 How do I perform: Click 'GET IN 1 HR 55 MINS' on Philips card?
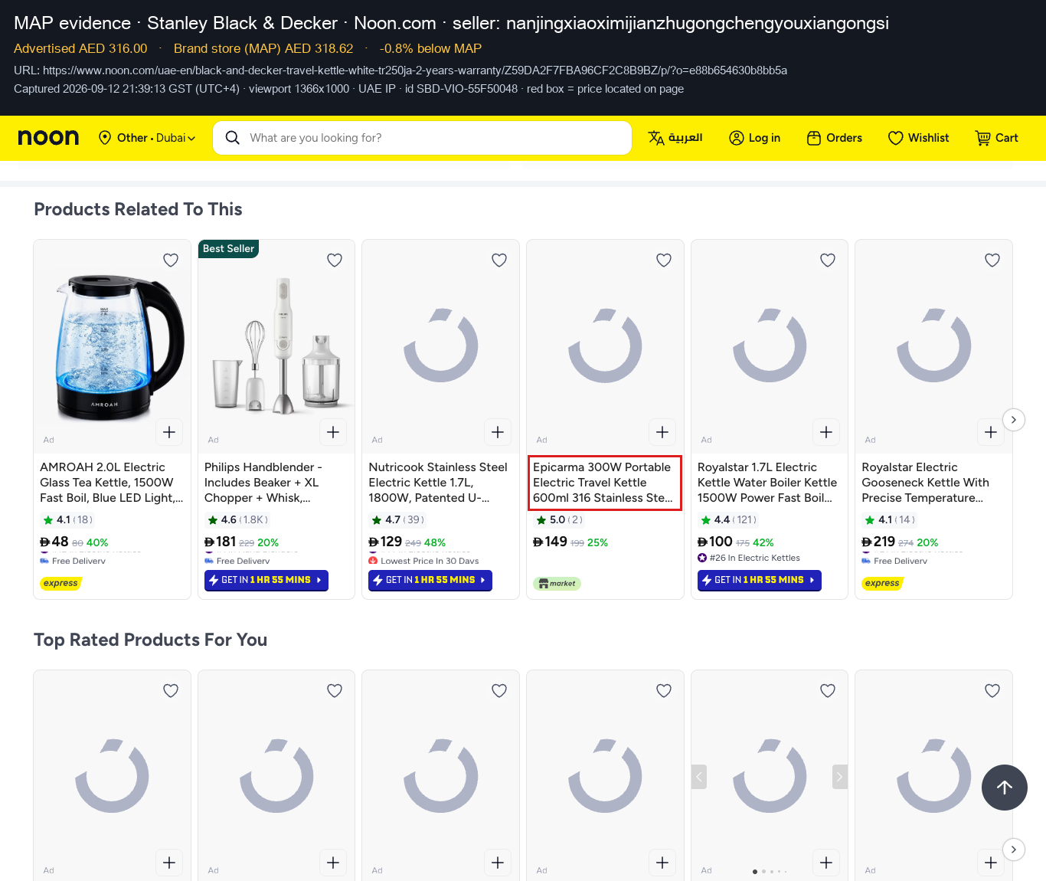(266, 581)
